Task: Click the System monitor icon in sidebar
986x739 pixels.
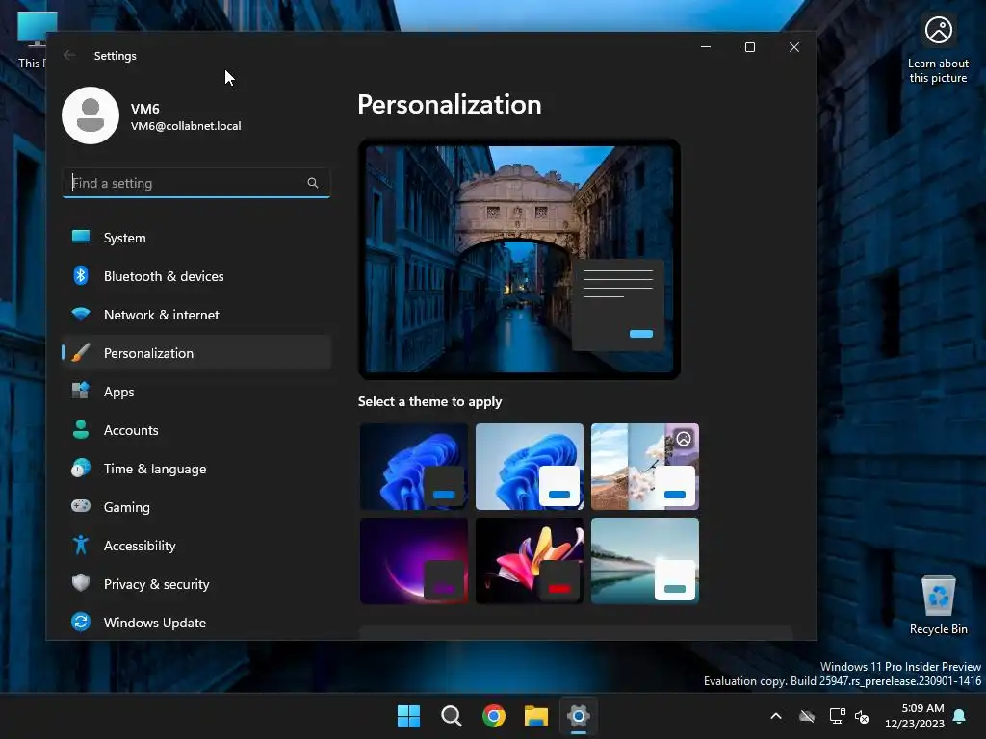Action: click(x=81, y=237)
